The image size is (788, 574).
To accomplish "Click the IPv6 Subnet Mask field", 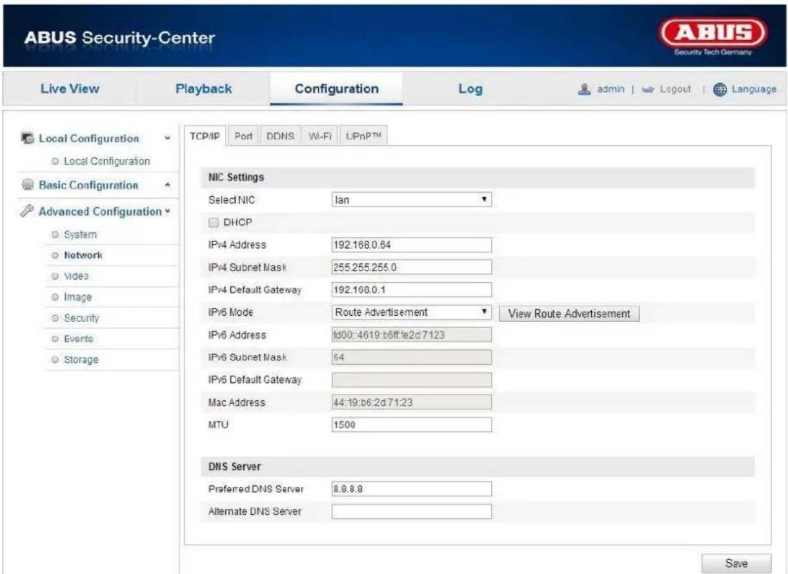I will [x=411, y=357].
